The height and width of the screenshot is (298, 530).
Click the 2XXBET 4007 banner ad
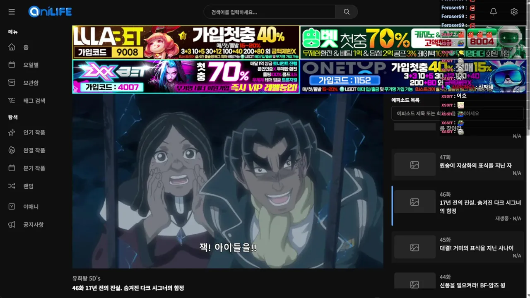coord(185,77)
